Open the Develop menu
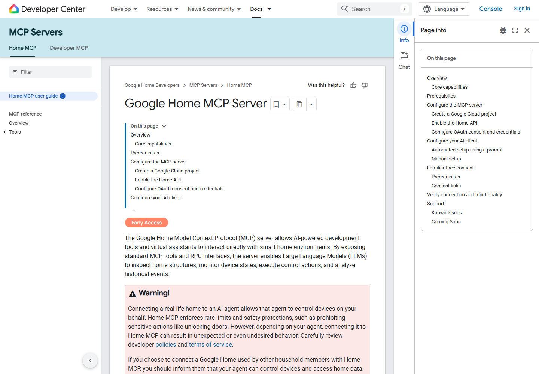Viewport: 539px width, 374px height. [x=124, y=9]
